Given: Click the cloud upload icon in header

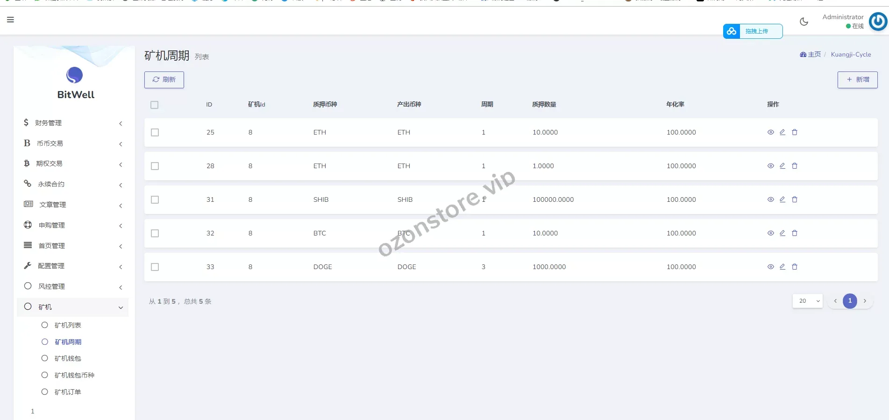Looking at the screenshot, I should tap(732, 31).
